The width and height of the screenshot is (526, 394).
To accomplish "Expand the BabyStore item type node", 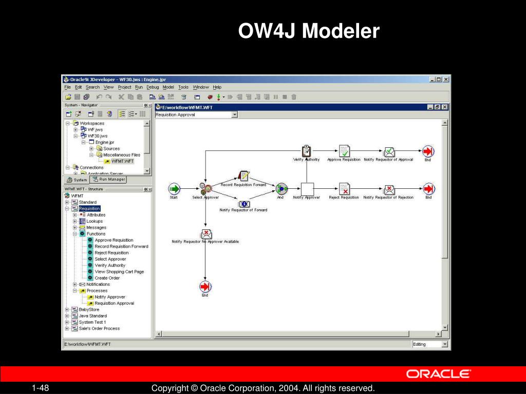I will point(67,309).
